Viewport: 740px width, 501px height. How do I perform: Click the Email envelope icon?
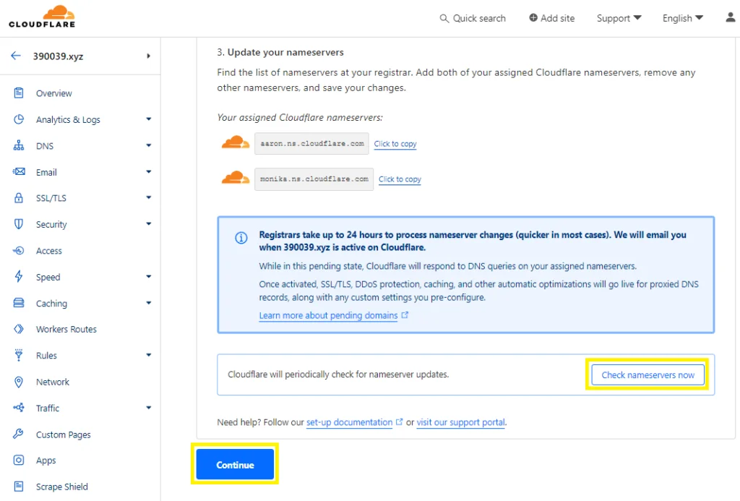point(18,171)
